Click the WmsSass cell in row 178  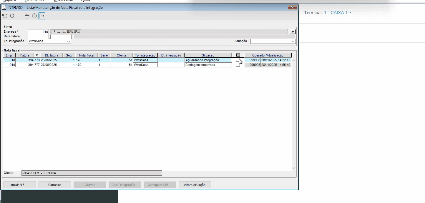(x=145, y=60)
